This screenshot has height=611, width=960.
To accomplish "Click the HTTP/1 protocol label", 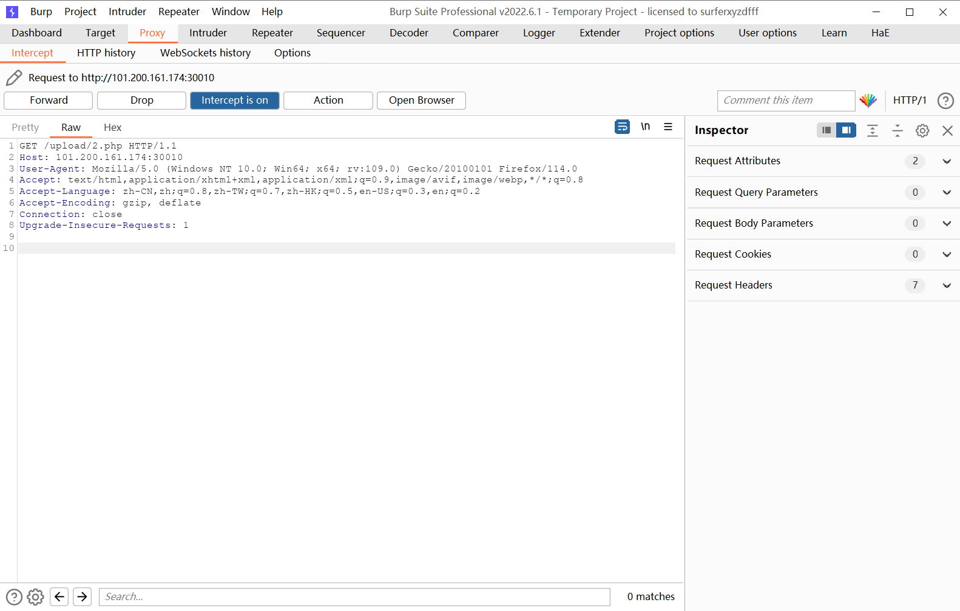I will [x=910, y=101].
